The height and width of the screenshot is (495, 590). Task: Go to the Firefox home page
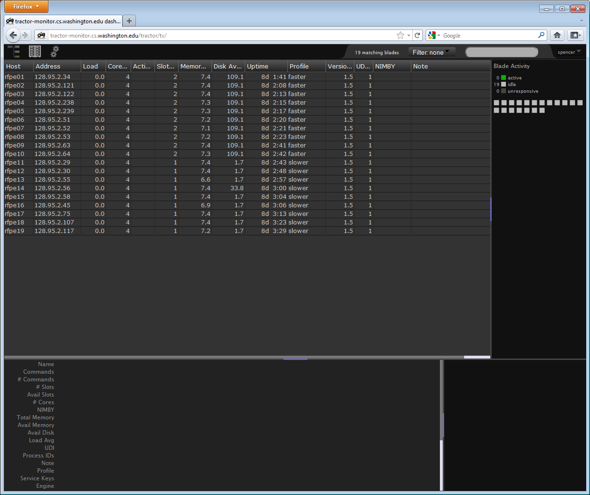tap(557, 35)
